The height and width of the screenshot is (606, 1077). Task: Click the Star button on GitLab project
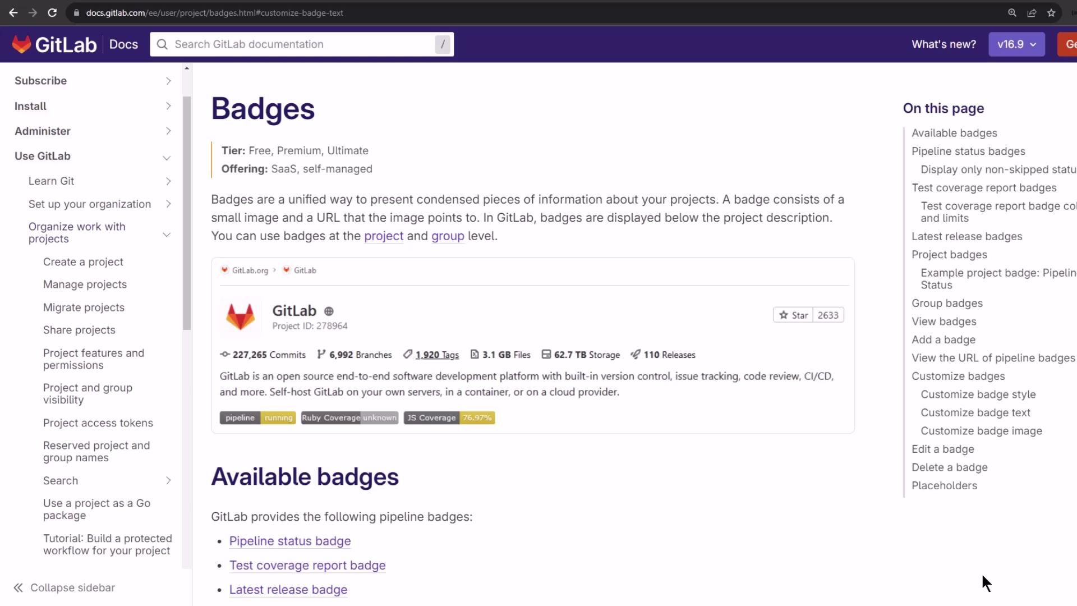[x=793, y=315]
